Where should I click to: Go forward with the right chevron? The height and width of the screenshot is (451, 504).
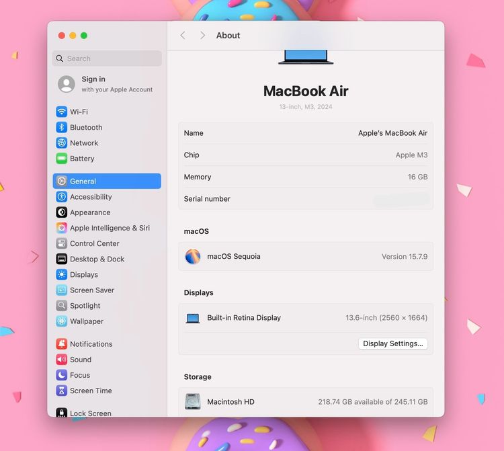tap(202, 36)
